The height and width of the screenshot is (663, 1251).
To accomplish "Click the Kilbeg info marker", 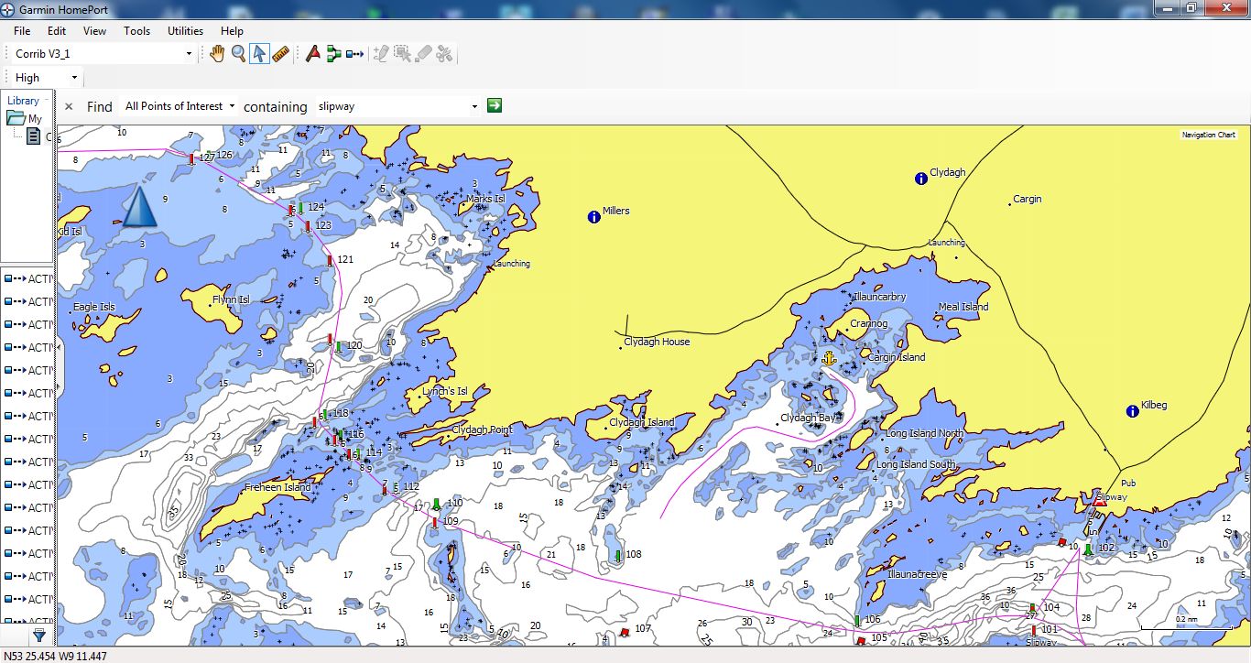I will point(1132,411).
